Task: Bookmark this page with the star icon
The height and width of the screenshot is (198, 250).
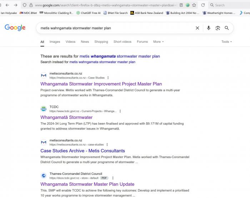Action: 194,5
